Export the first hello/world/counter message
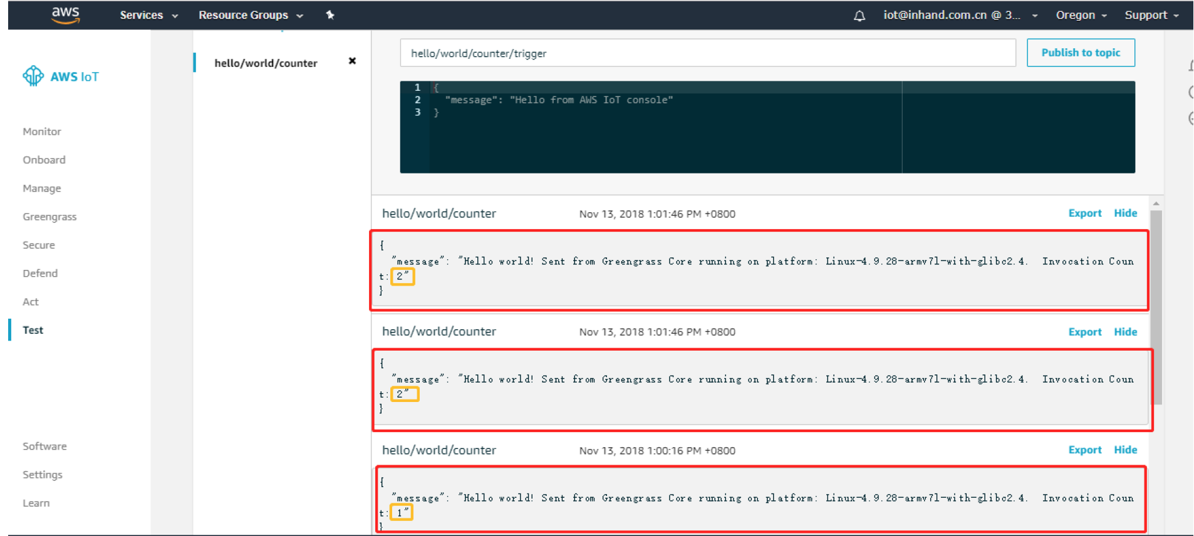This screenshot has height=536, width=1194. (1084, 213)
